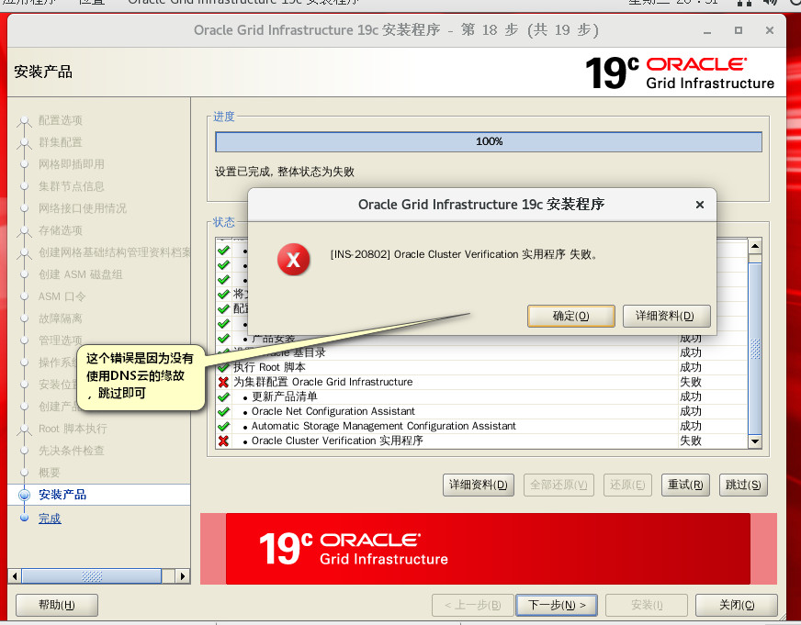Click red X beside 为集群配置 Oracle Grid Infrastructure

[225, 382]
